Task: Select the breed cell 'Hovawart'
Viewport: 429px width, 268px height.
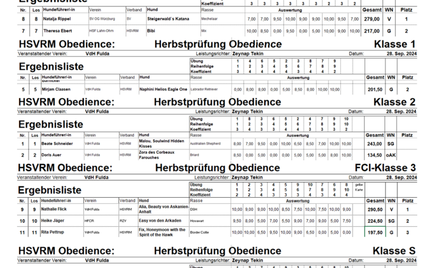Action: pos(197,221)
